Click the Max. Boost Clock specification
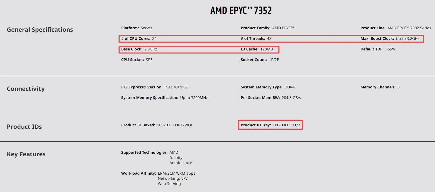The height and width of the screenshot is (192, 435). point(390,39)
